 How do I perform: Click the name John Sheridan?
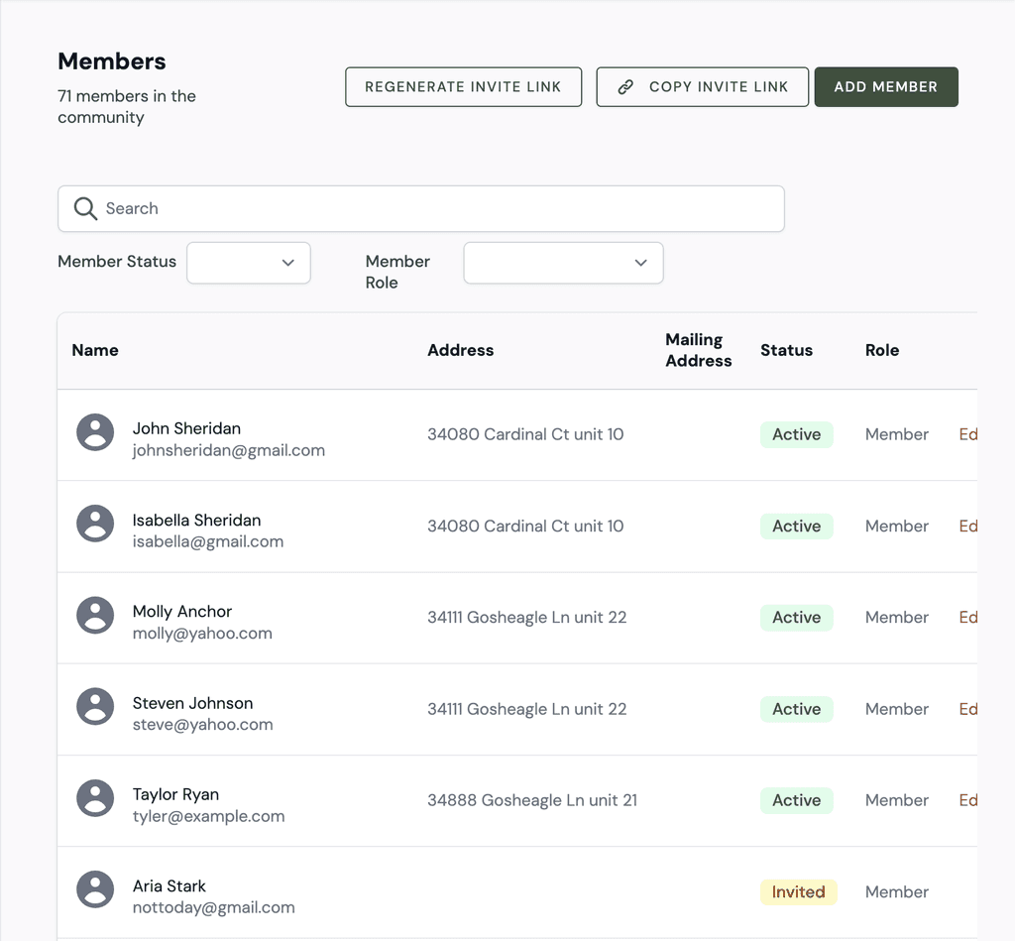click(186, 428)
